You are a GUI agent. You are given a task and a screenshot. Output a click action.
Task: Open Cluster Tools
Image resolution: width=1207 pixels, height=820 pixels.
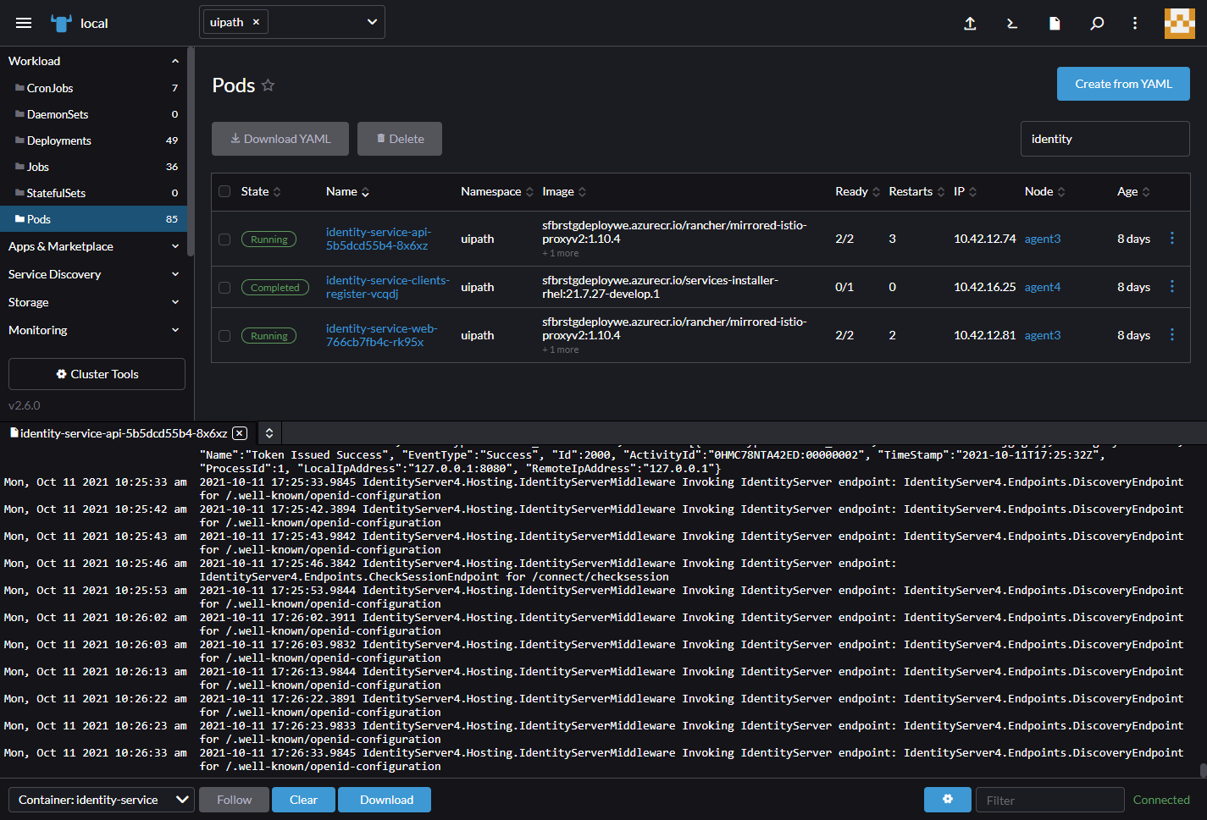pyautogui.click(x=97, y=374)
